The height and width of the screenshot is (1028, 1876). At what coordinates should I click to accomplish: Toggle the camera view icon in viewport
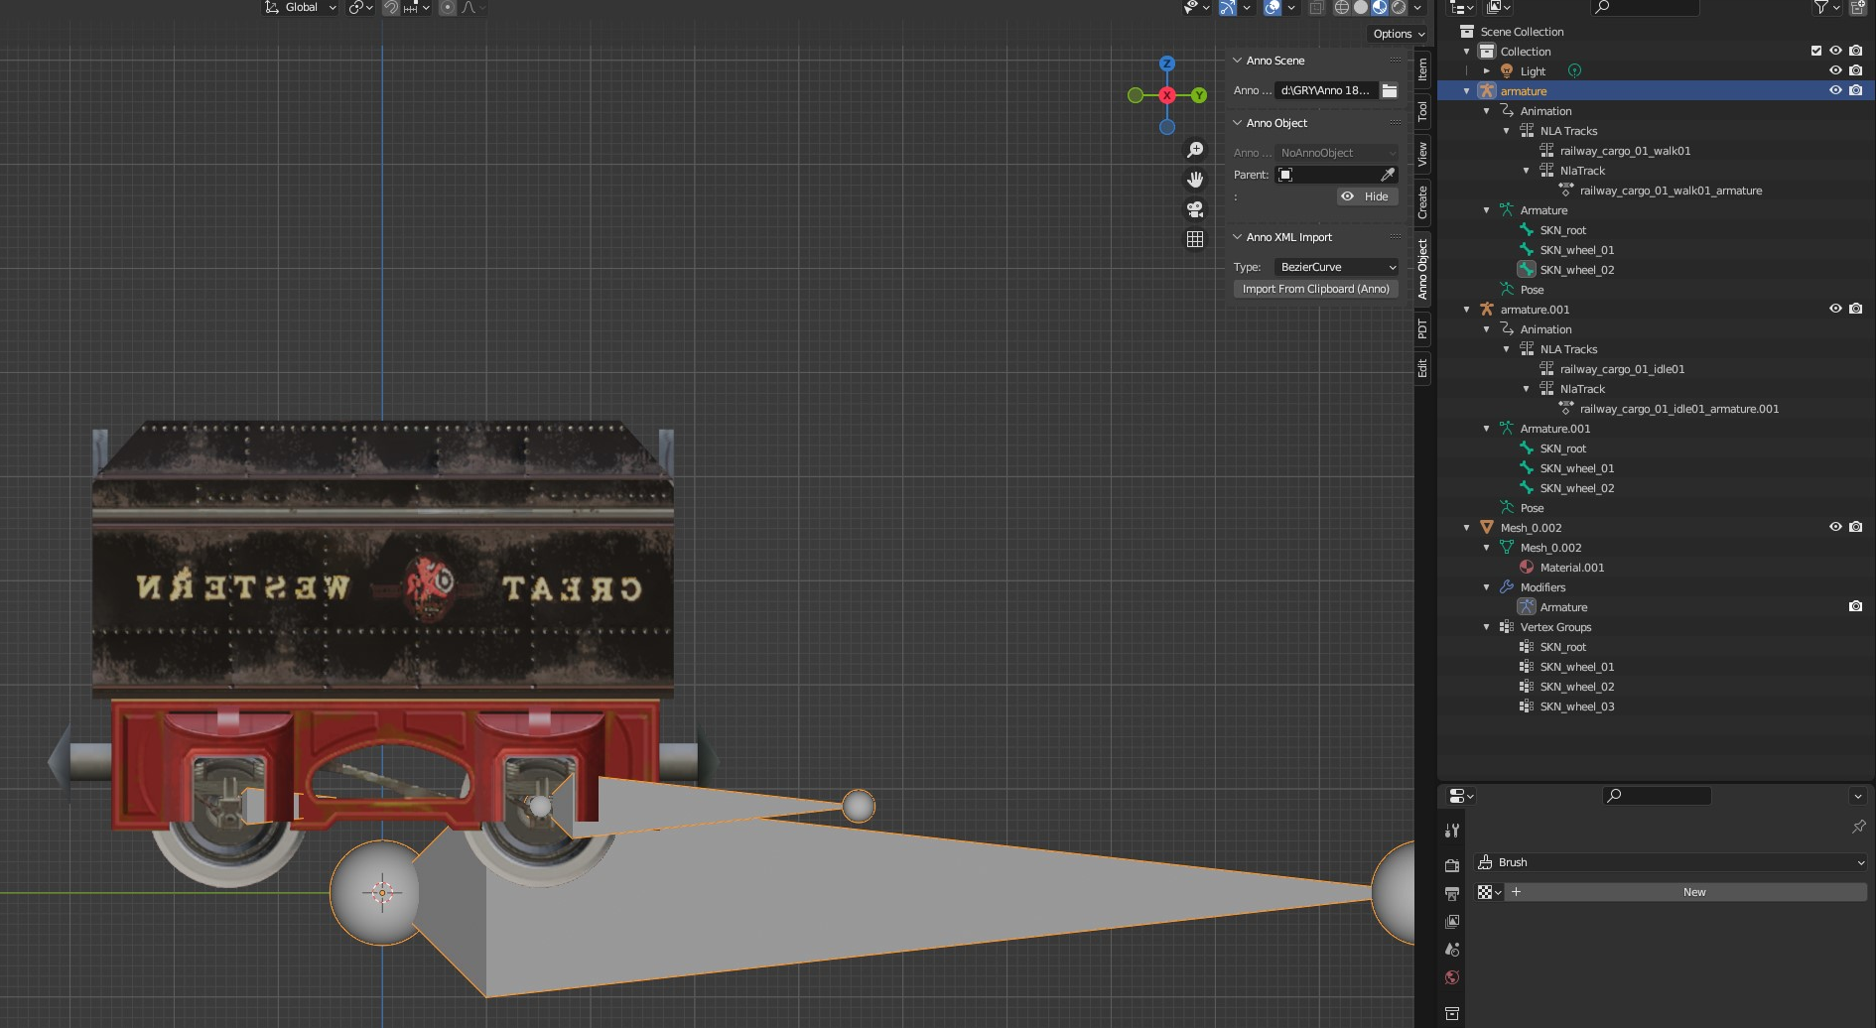[x=1195, y=209]
